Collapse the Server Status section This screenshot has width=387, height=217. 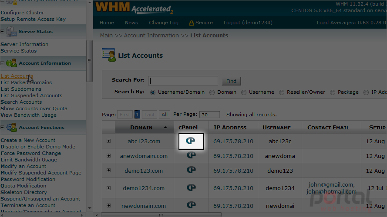pos(3,32)
